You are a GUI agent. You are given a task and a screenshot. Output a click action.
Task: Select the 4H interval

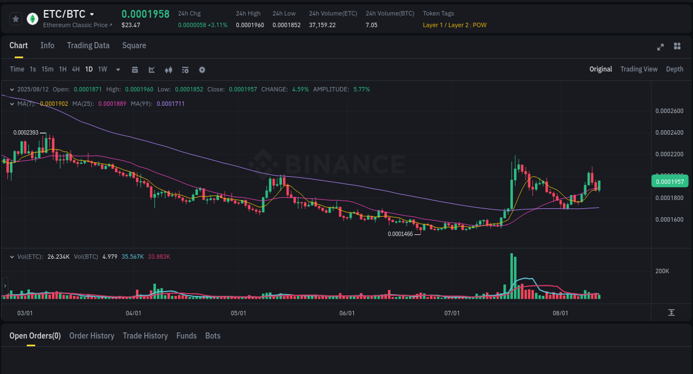(x=75, y=69)
